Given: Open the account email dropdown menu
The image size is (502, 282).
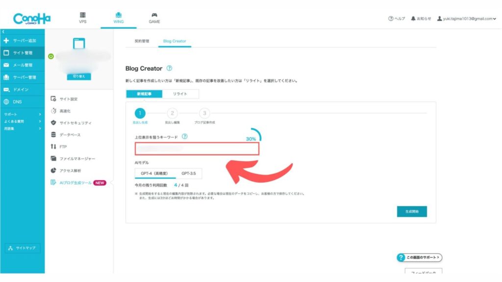Looking at the screenshot, I should pyautogui.click(x=467, y=19).
